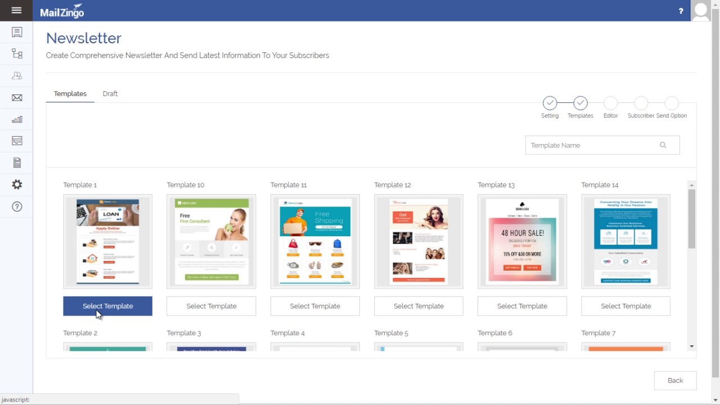Click the 'Template 1' label
Screen dimensions: 720x405
pyautogui.click(x=80, y=185)
